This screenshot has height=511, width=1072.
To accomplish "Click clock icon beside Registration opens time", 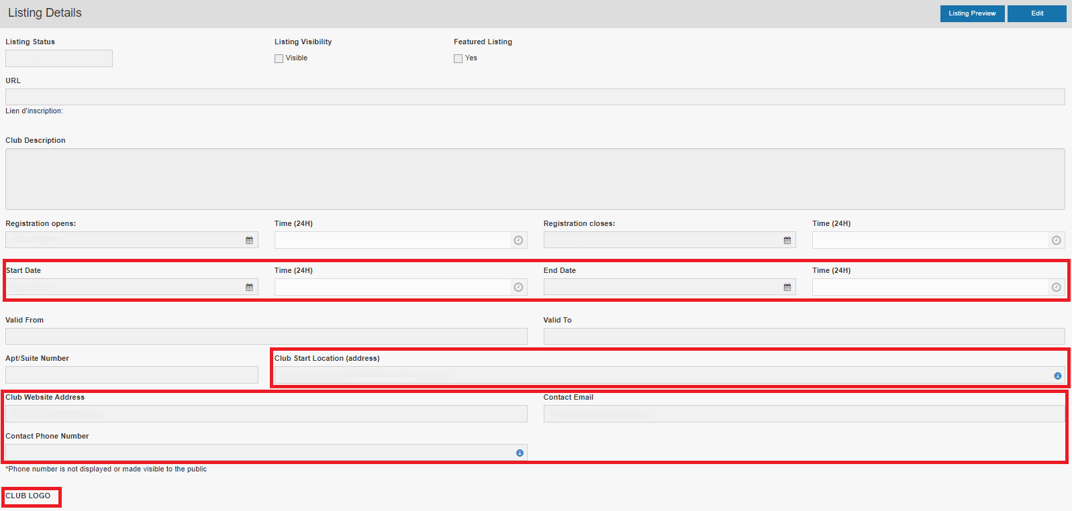I will 518,240.
